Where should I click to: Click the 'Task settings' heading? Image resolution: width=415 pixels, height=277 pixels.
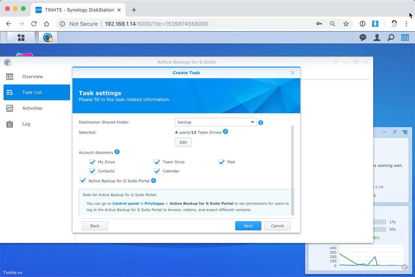pos(100,93)
